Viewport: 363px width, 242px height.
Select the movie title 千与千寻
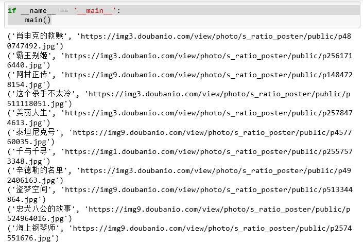pyautogui.click(x=32, y=151)
